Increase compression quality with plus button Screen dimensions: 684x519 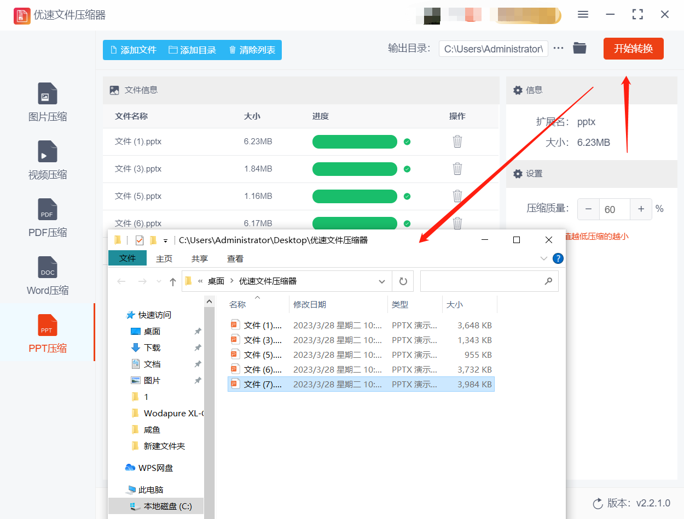point(641,209)
